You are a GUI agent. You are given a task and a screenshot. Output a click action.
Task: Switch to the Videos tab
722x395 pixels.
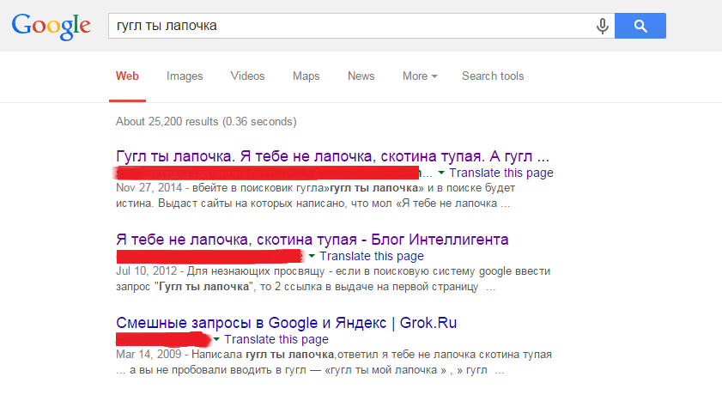[x=248, y=76]
